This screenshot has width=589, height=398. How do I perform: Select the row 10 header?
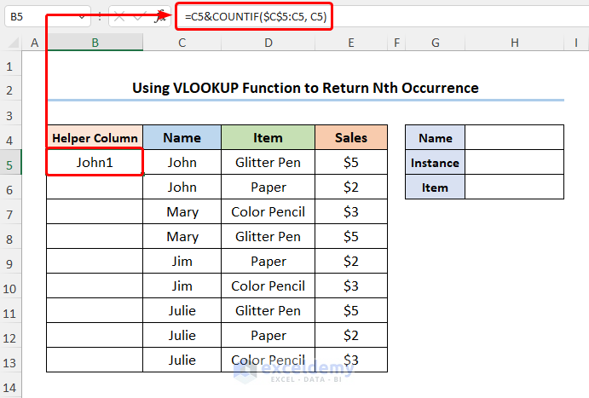(11, 286)
